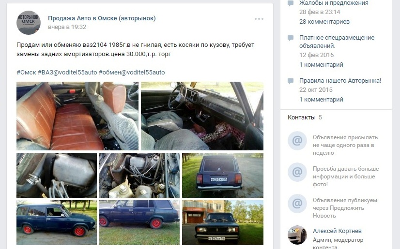The image size is (400, 249).
Task: Open the post timestamp вчера в 19:32
Action: pyautogui.click(x=67, y=27)
